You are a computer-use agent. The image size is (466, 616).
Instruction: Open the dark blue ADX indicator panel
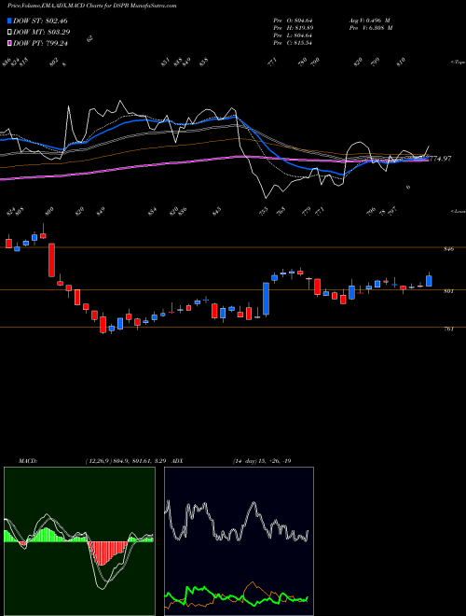tap(239, 541)
